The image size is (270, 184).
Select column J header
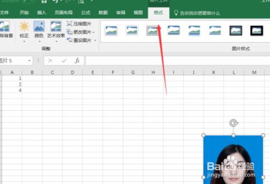194,72
